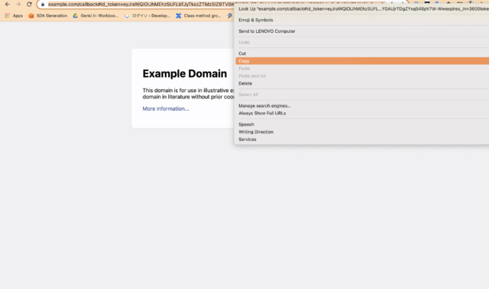Follow the More information... link
Screen dimensions: 489x289
pos(166,108)
